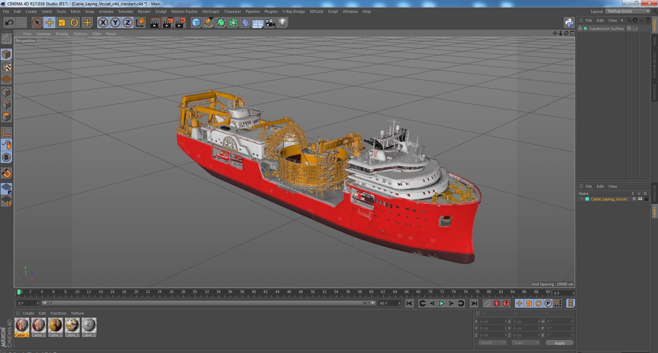Click the Apply button

(559, 343)
